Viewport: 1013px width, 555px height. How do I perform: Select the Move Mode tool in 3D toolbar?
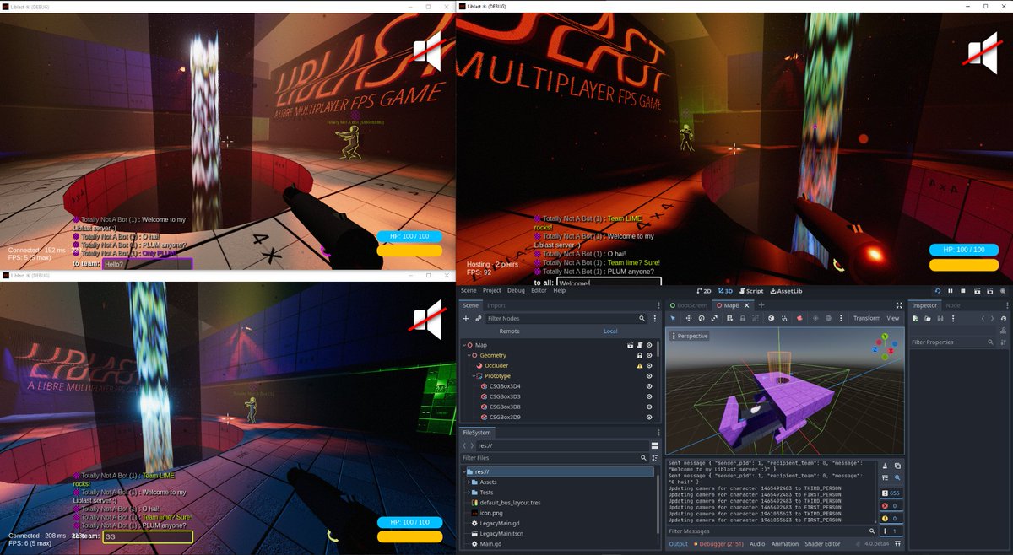tap(689, 318)
